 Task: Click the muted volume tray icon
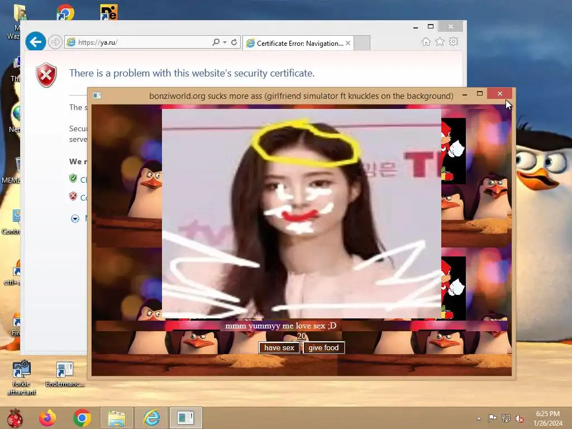point(519,418)
